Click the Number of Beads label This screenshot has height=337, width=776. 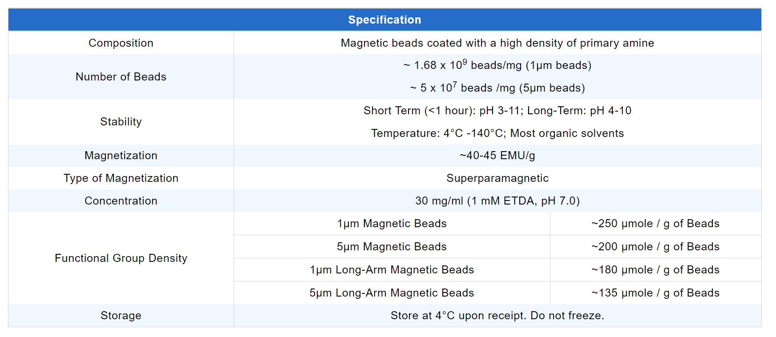click(x=121, y=77)
